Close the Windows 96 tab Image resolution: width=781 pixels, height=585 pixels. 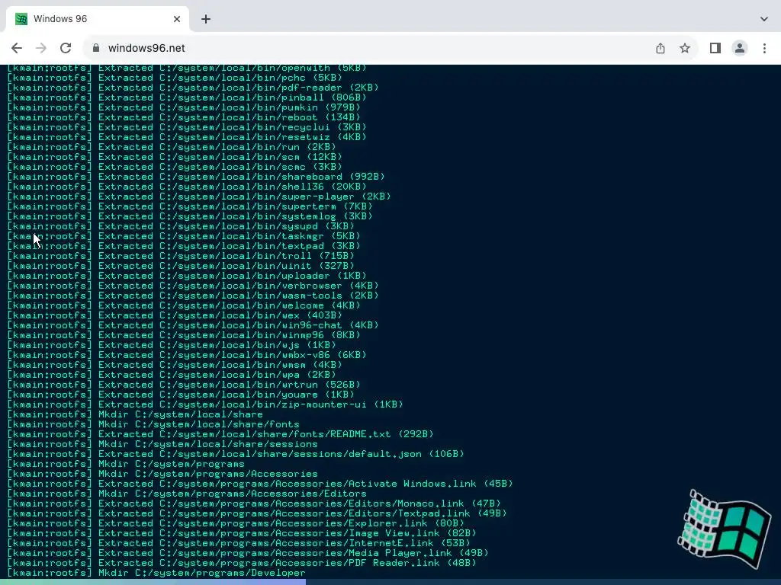[x=177, y=19]
